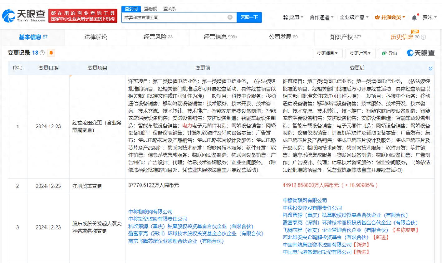Open the notification bell icon in header
This screenshot has height=263, width=442.
click(414, 17)
